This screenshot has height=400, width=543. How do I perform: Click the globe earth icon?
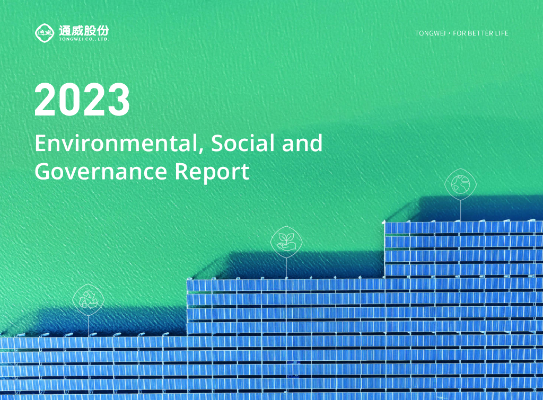pos(460,184)
